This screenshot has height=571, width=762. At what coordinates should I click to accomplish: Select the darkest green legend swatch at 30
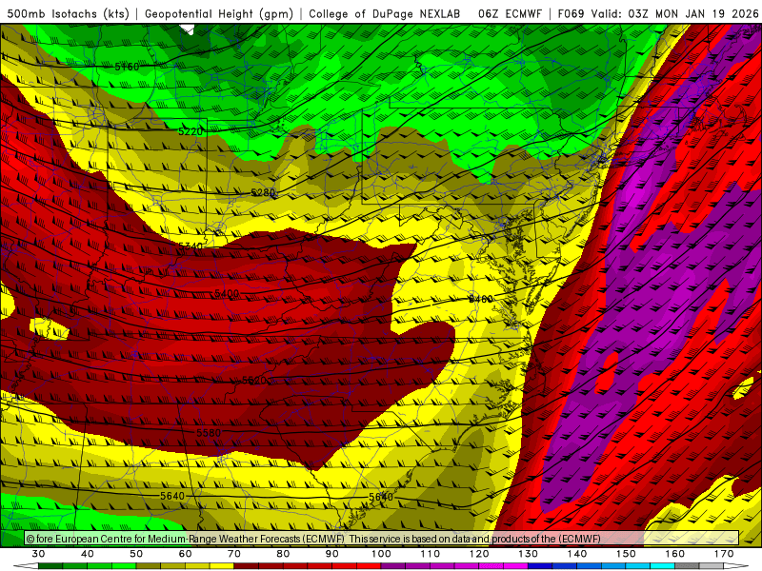50,566
